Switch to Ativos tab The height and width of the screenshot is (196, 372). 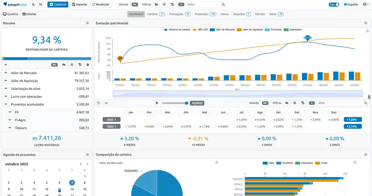coord(225,14)
